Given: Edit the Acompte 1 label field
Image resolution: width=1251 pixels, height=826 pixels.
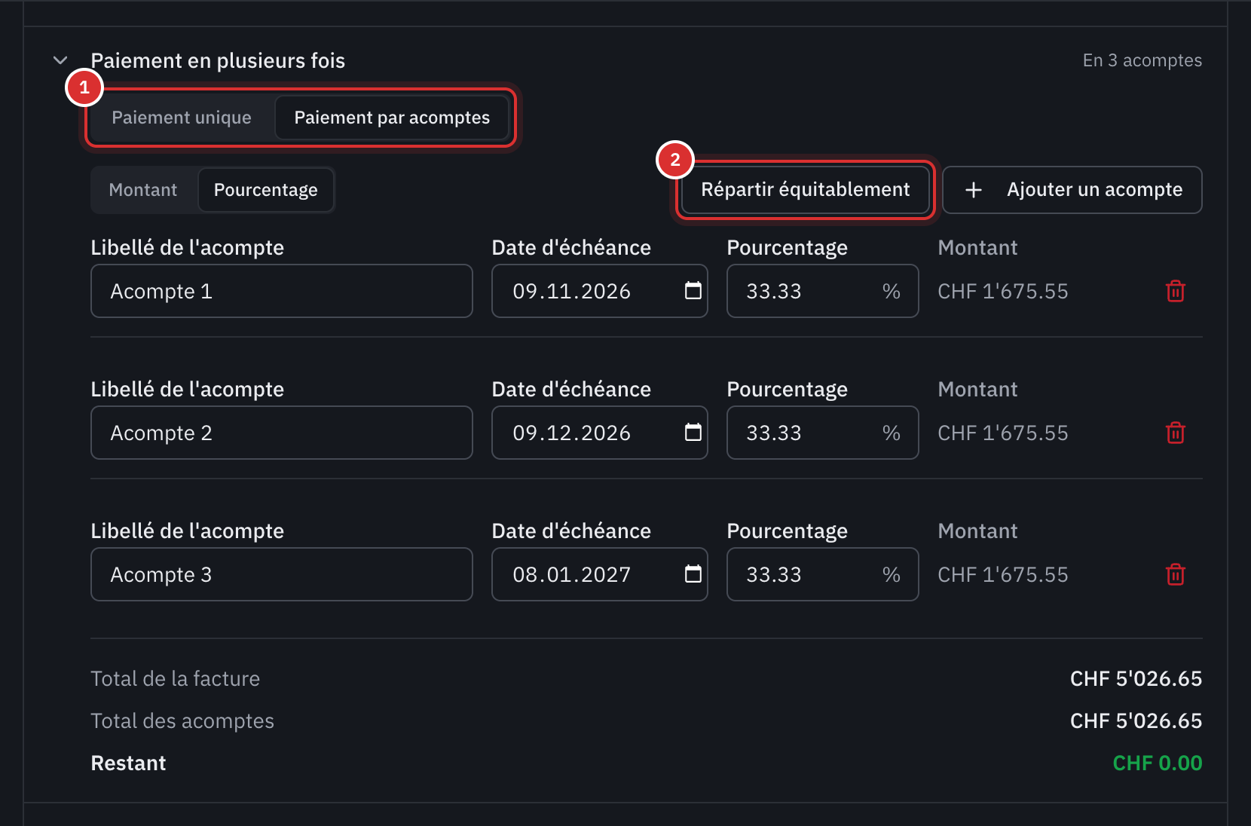Looking at the screenshot, I should [x=282, y=291].
